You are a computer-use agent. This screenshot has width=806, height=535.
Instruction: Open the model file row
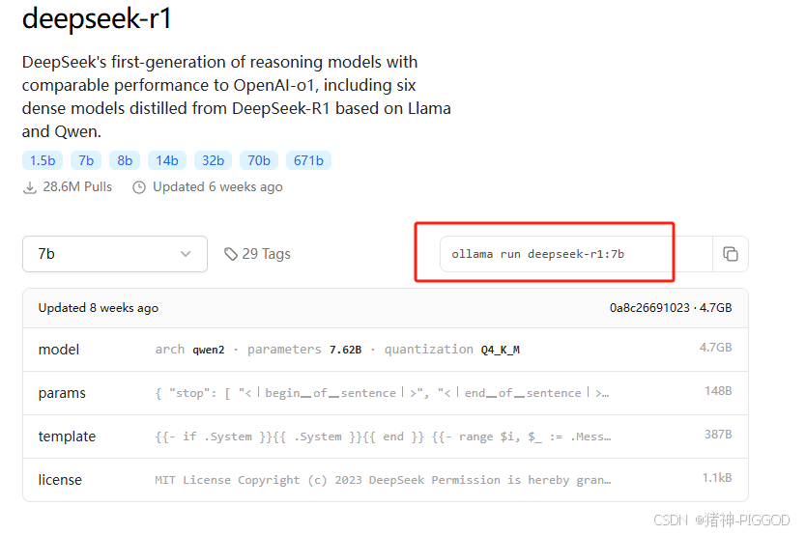386,350
